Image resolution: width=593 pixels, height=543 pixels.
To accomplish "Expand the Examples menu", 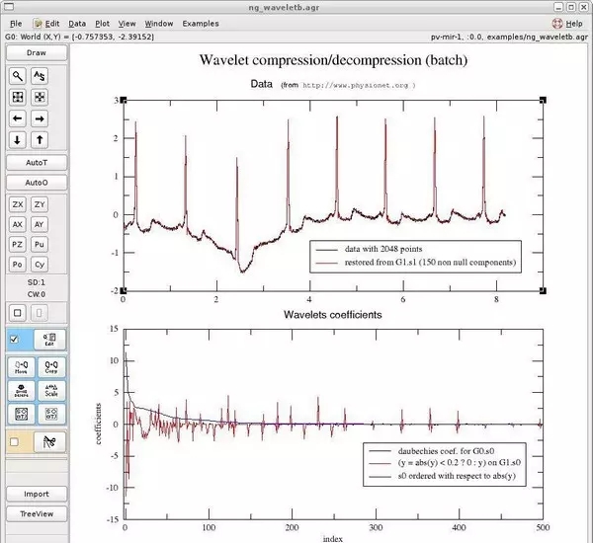I will (201, 22).
